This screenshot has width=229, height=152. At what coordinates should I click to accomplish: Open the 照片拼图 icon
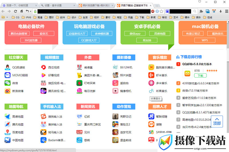coord(115,75)
